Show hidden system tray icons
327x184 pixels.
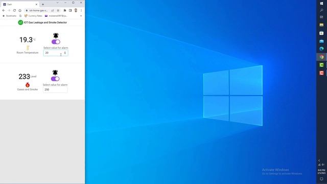(319, 160)
